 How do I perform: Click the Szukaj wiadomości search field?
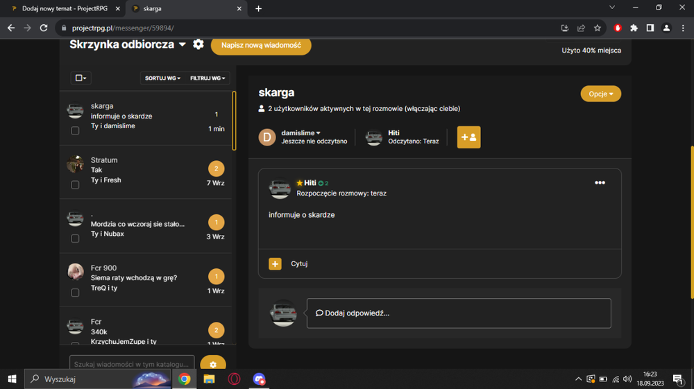(132, 364)
